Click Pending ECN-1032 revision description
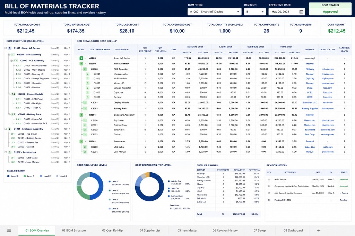Screen dimensions: 355x236 [x=283, y=200]
